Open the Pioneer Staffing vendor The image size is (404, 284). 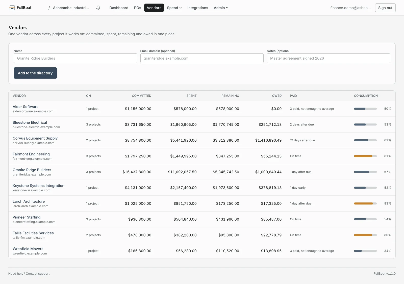(x=27, y=217)
